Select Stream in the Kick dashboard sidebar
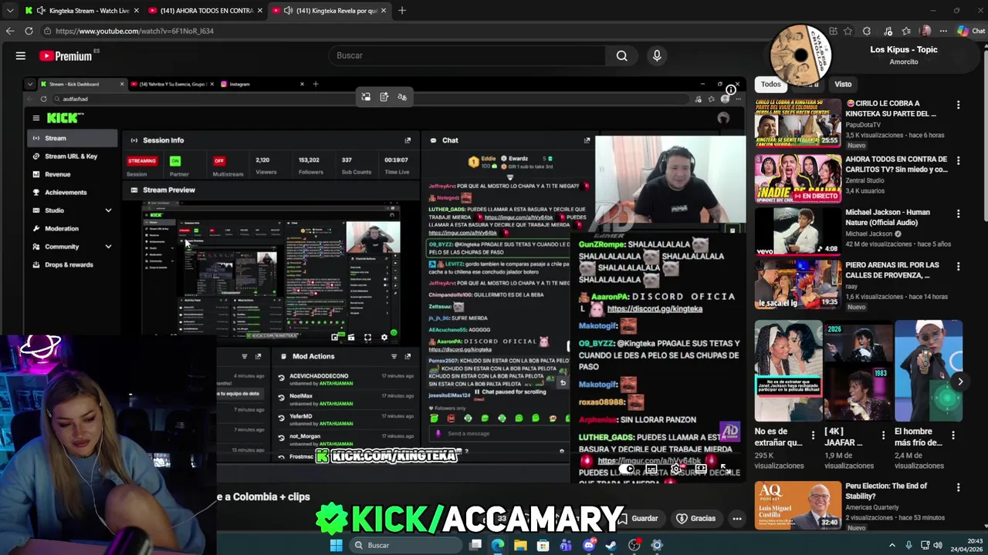This screenshot has height=555, width=988. click(x=71, y=138)
